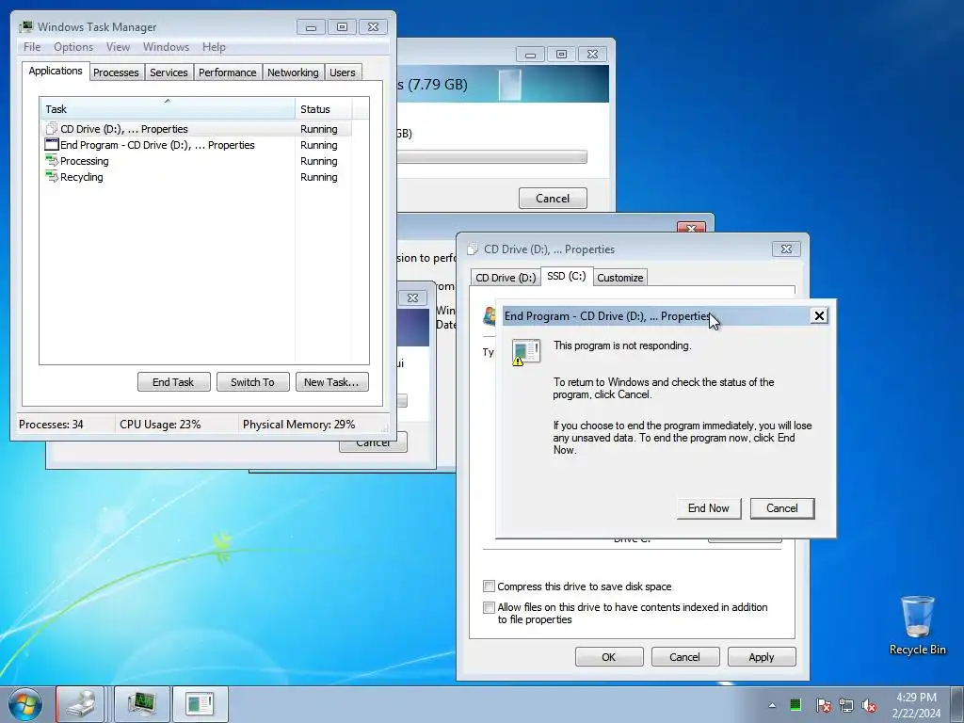This screenshot has width=964, height=723.
Task: Switch to the Networking tab
Action: tap(293, 72)
